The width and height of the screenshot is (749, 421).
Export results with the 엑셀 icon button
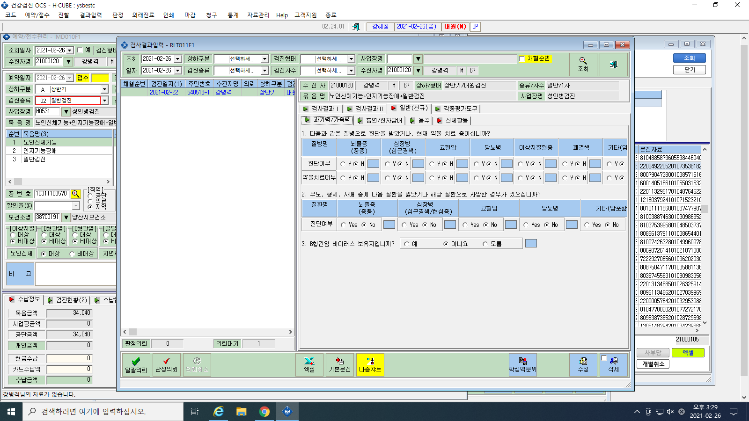coord(309,365)
